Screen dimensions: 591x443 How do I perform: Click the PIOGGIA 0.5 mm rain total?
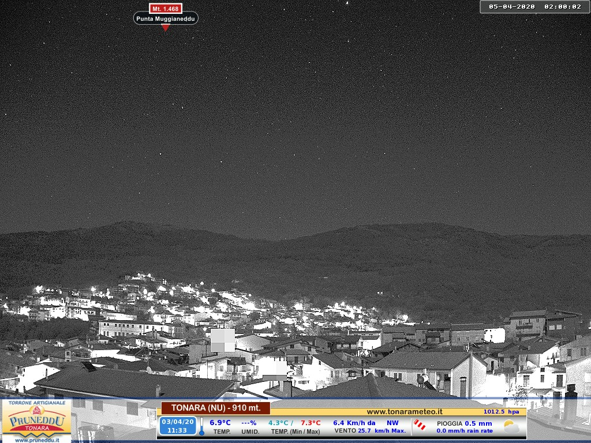[x=465, y=423]
